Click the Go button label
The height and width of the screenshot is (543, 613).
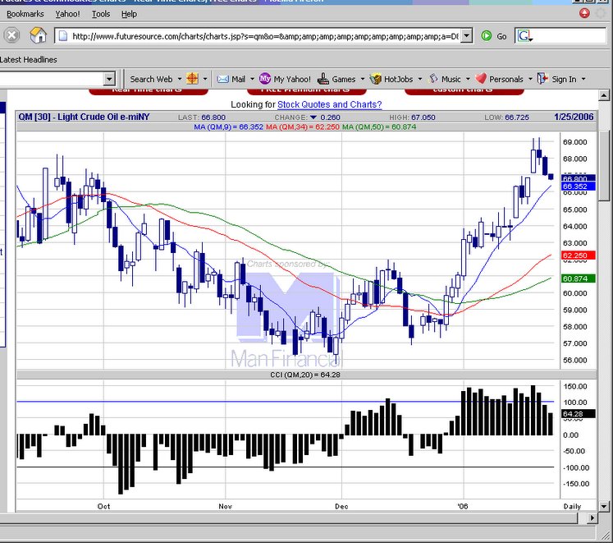click(501, 36)
